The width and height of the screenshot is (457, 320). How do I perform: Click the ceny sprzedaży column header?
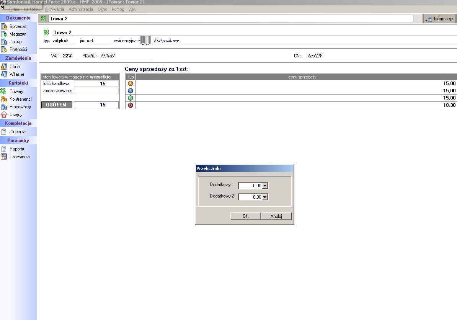point(296,77)
